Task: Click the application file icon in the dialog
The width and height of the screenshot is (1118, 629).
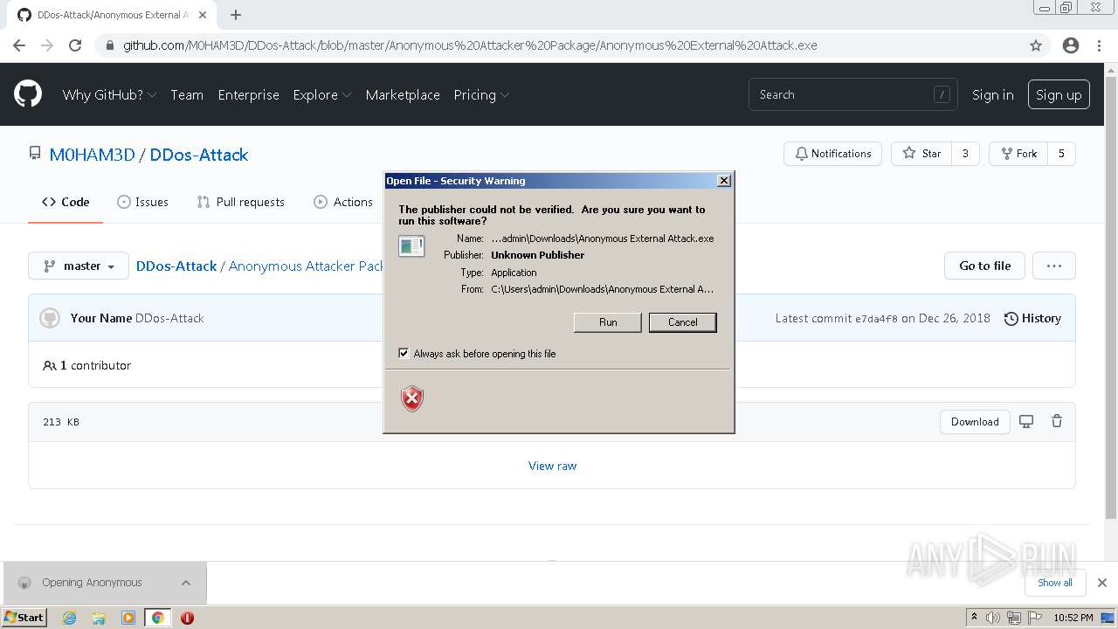Action: click(x=411, y=246)
